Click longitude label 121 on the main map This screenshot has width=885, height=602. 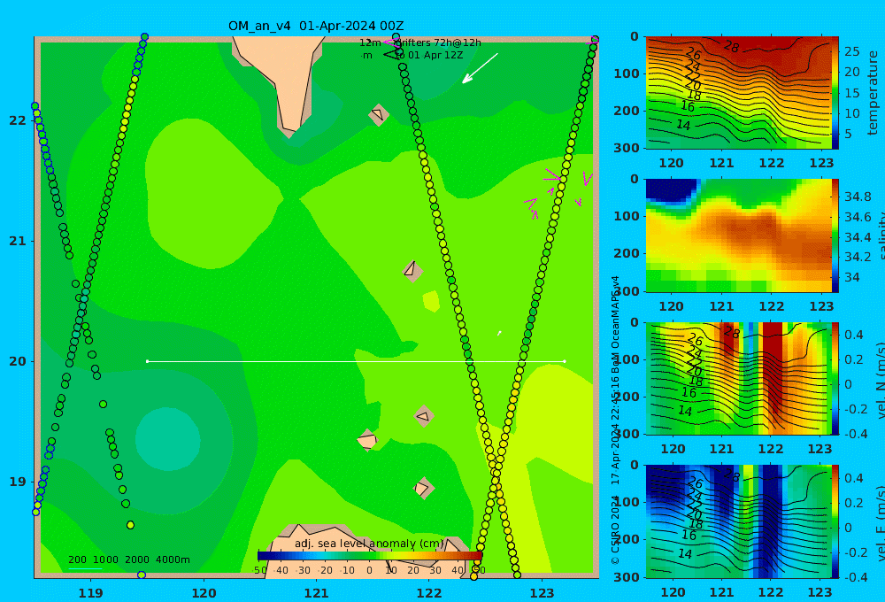pos(317,593)
